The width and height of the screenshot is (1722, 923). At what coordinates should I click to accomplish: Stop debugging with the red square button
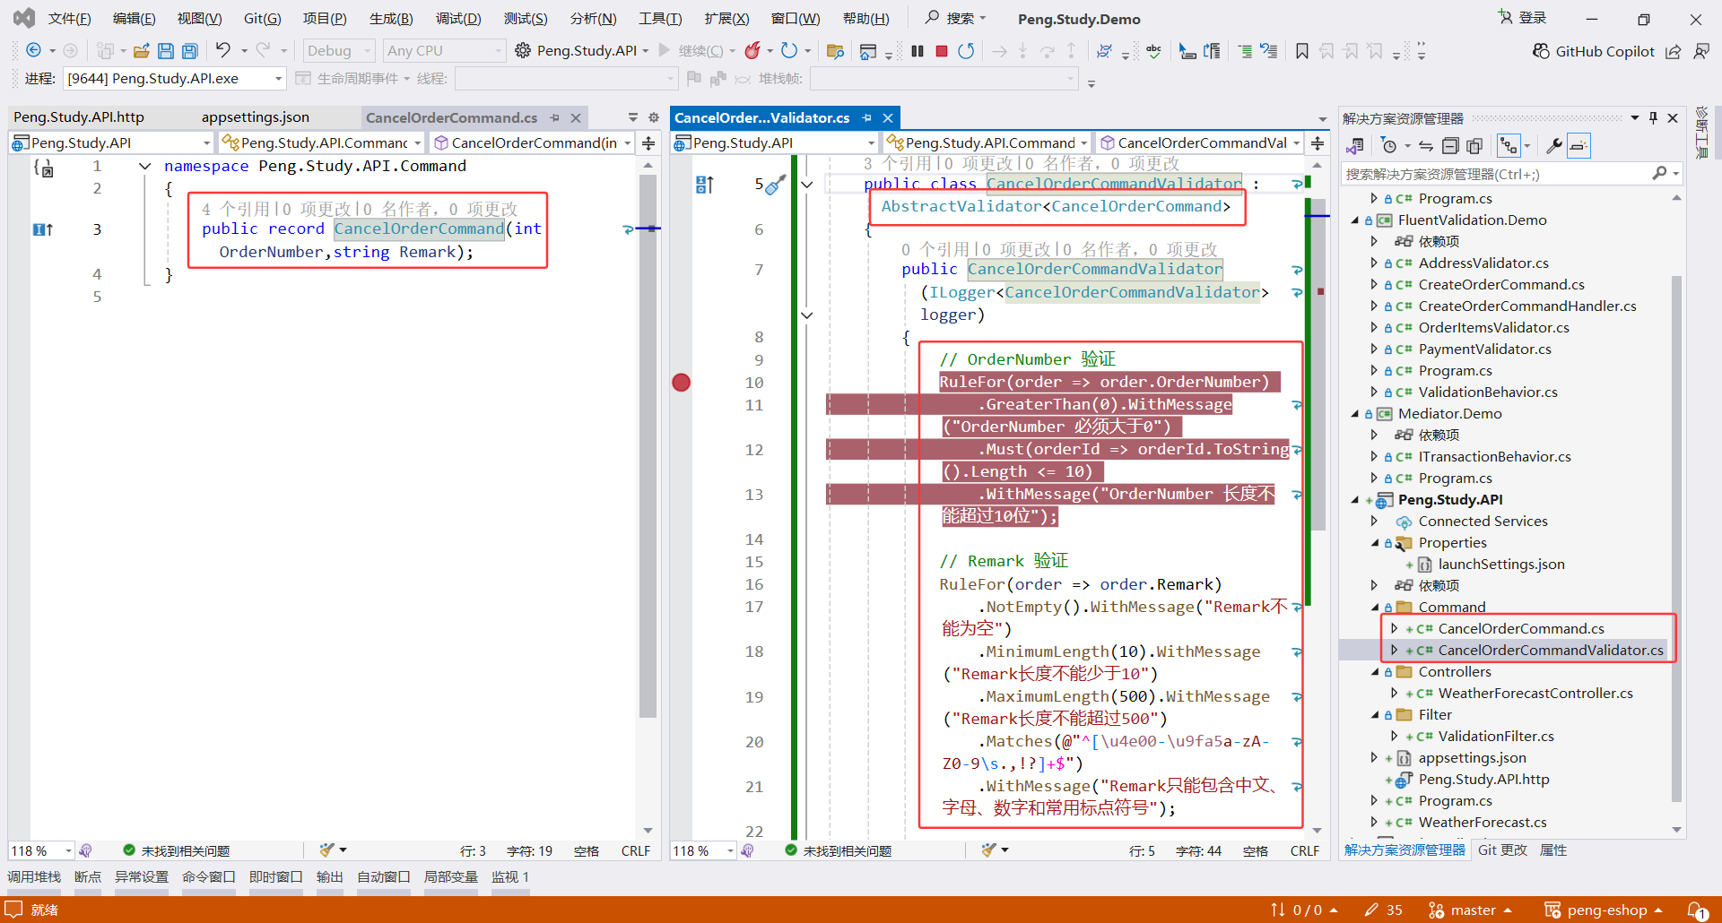click(x=941, y=51)
